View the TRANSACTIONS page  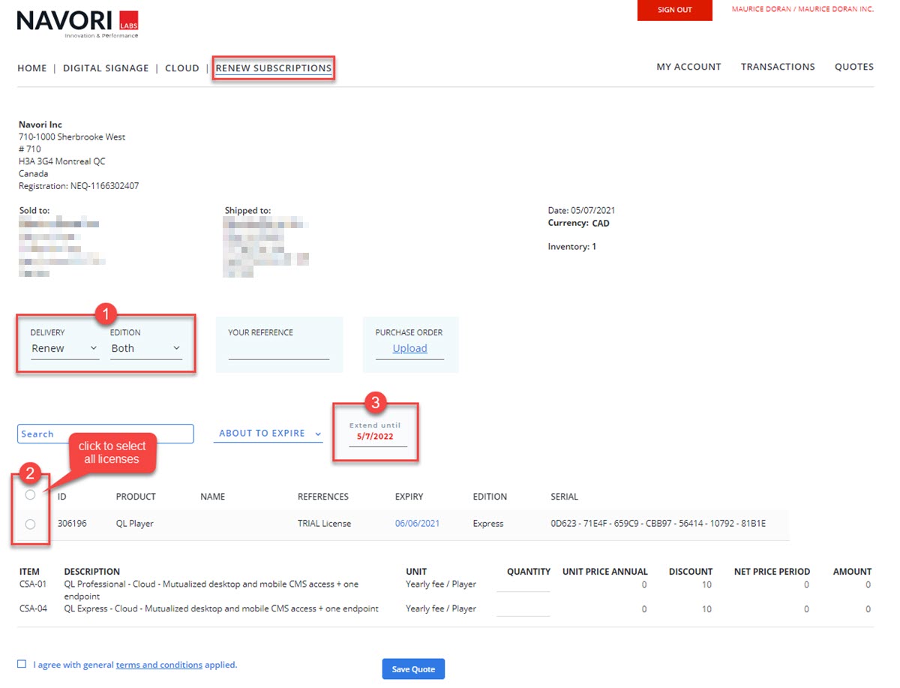(778, 67)
